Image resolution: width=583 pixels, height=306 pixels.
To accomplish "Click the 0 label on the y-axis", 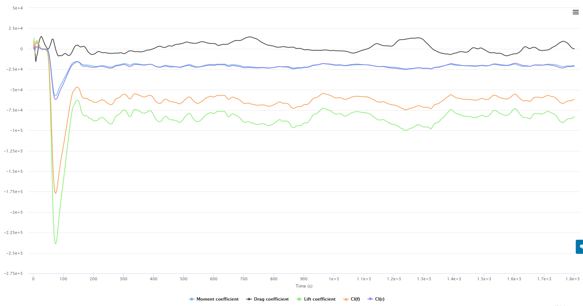I will click(x=21, y=49).
